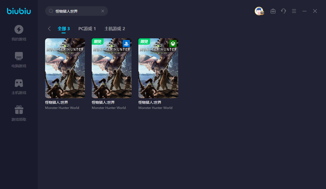Open 我的游戏 lightning icon in sidebar
The width and height of the screenshot is (326, 189).
tap(19, 29)
